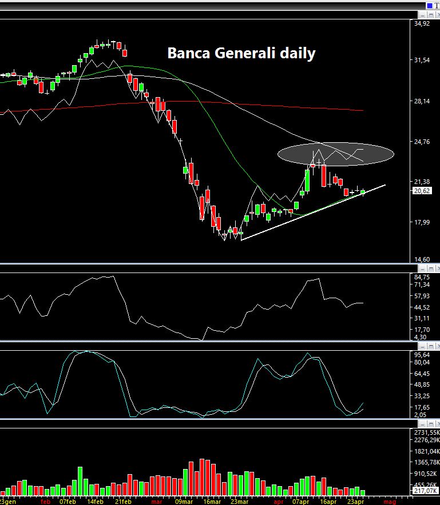This screenshot has height=505, width=440.
Task: Click the 16apr date label
Action: (328, 502)
